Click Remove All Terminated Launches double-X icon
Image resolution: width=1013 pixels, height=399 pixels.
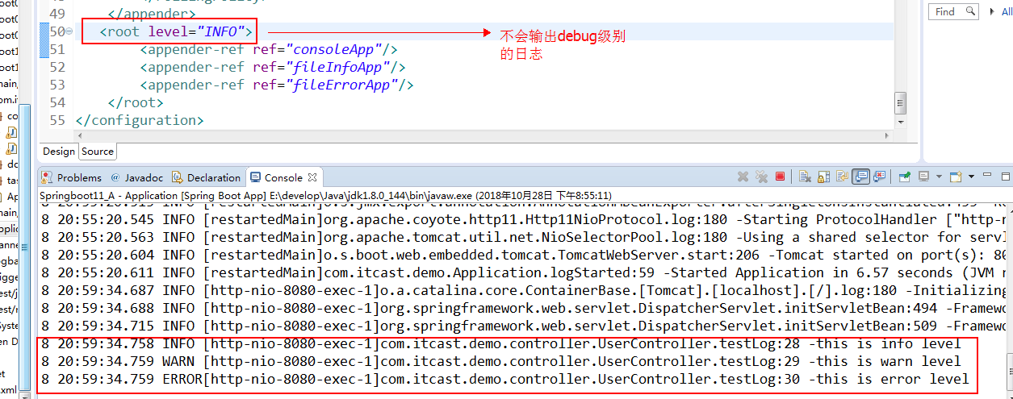[761, 177]
